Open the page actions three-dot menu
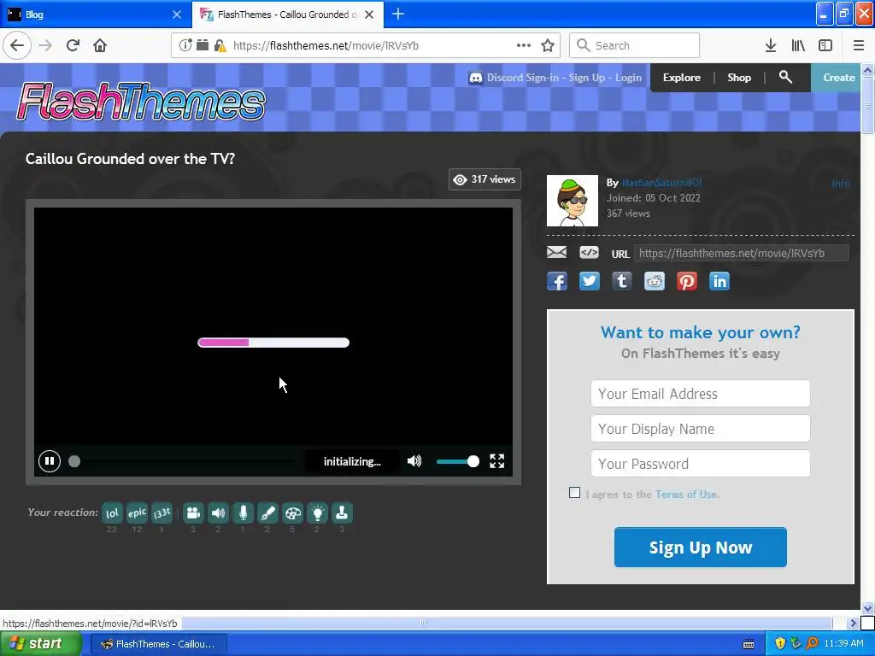 coord(524,45)
